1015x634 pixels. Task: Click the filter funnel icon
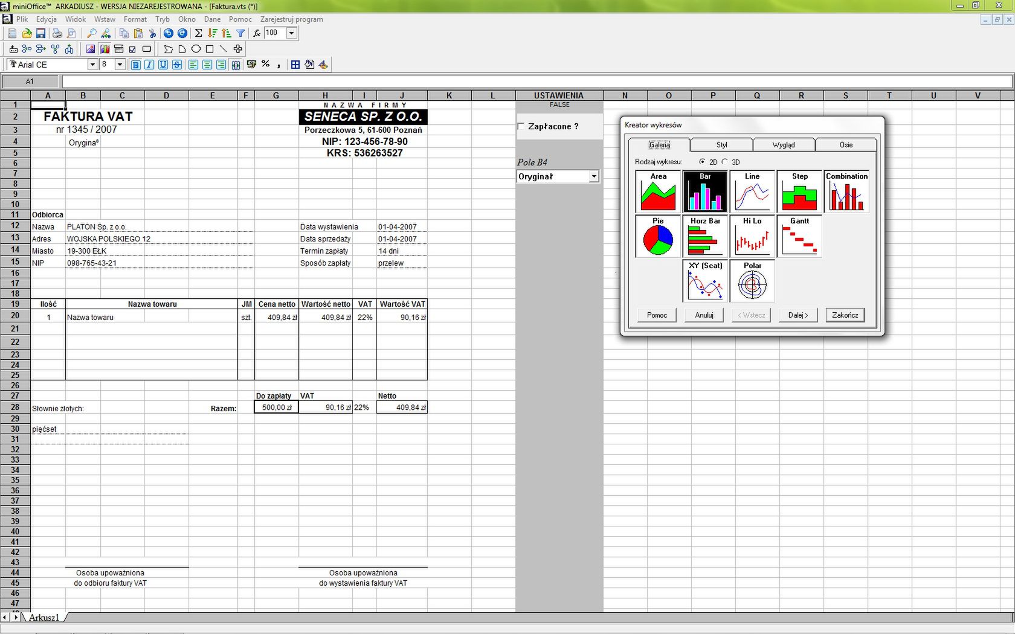tap(240, 33)
